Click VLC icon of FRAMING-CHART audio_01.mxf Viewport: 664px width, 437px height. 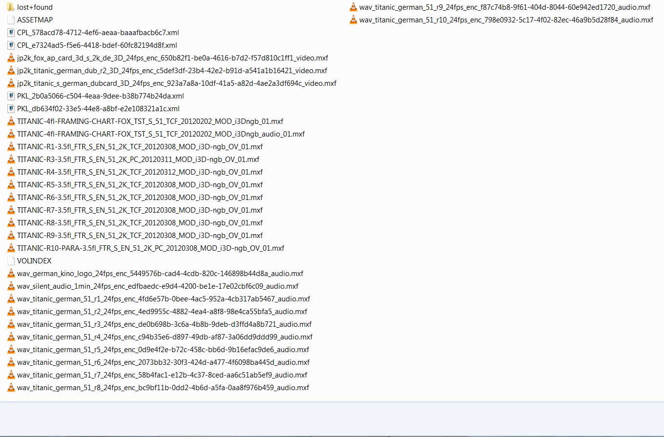pyautogui.click(x=11, y=134)
